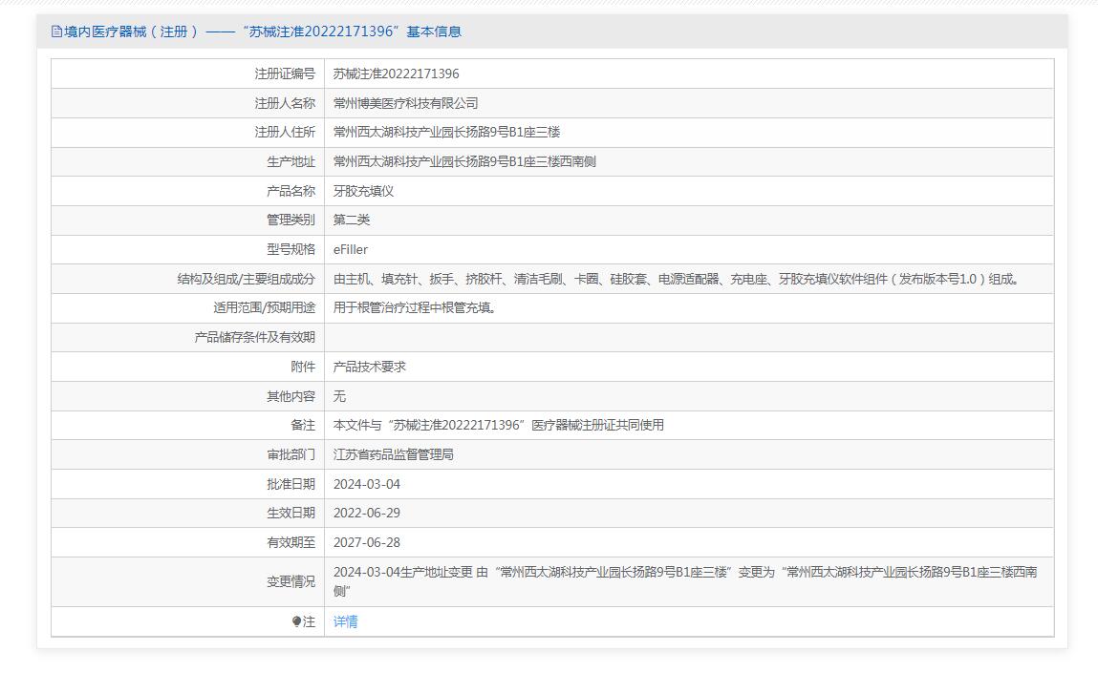Click the 适用范围/预期用途 label
The height and width of the screenshot is (673, 1098).
click(x=265, y=307)
